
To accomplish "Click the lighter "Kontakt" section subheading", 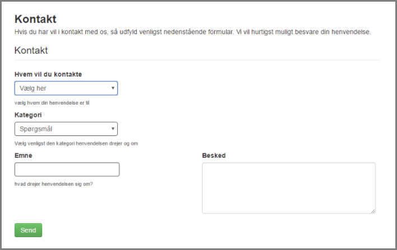I will click(x=31, y=50).
